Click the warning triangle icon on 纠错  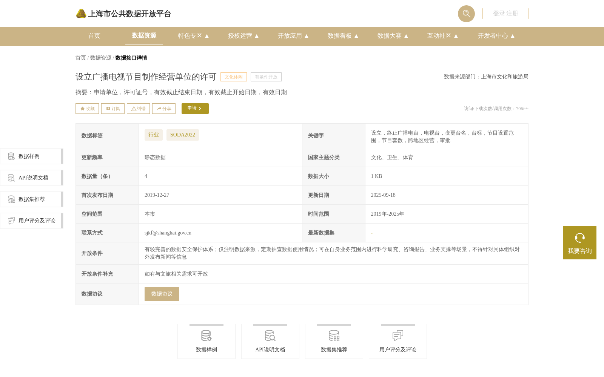click(134, 109)
